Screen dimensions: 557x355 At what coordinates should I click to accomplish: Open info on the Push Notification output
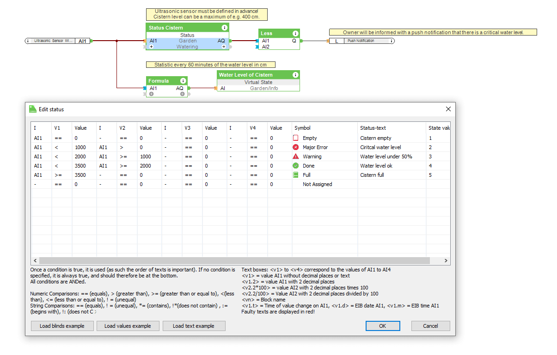[x=391, y=41]
